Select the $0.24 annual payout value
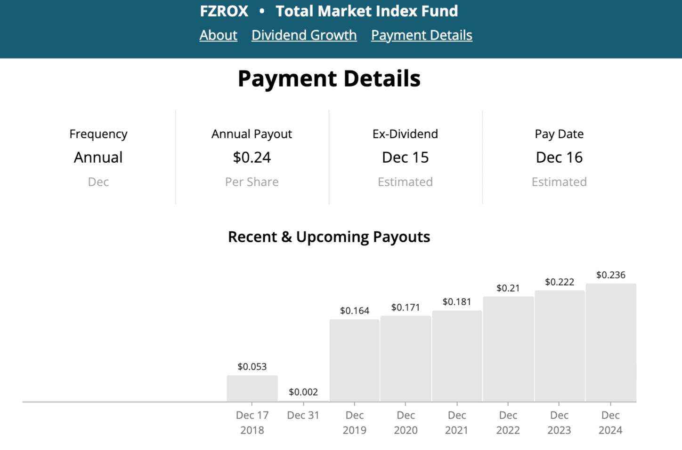Image resolution: width=682 pixels, height=450 pixels. pyautogui.click(x=252, y=157)
